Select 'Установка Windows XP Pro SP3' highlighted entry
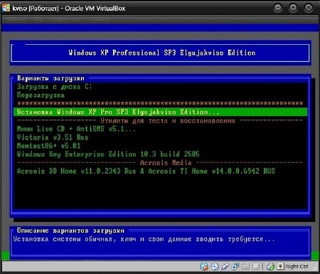Screen dimensions: 320x274 [161, 112]
